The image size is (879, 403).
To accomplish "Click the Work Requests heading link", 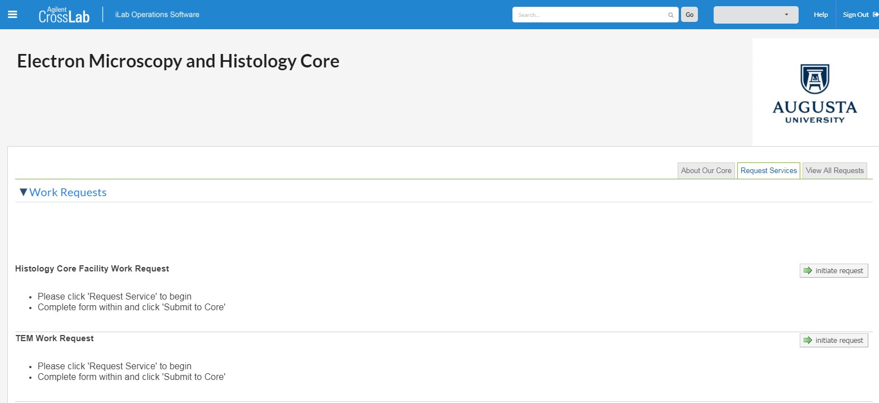I will (x=68, y=192).
